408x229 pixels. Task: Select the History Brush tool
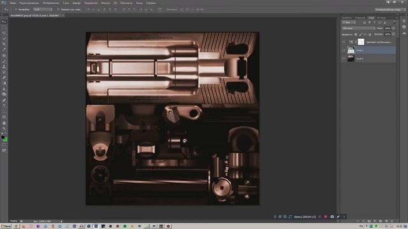click(x=4, y=72)
